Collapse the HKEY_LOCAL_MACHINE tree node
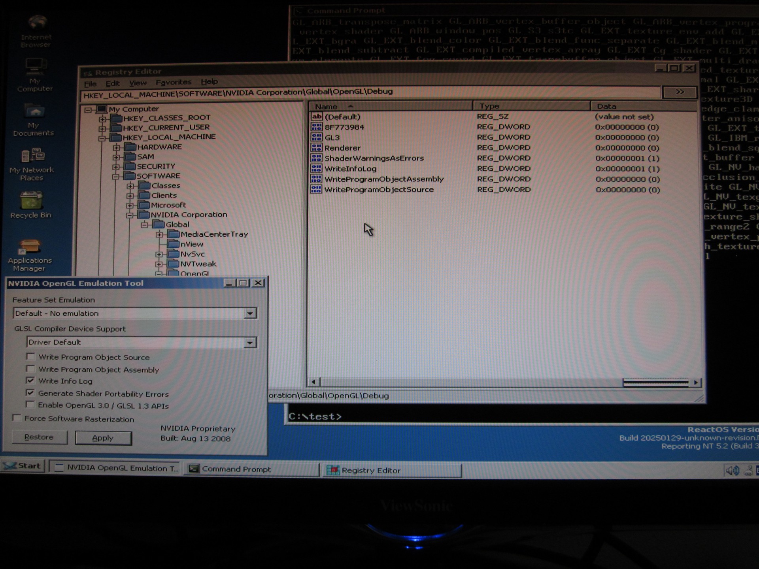 [x=102, y=138]
